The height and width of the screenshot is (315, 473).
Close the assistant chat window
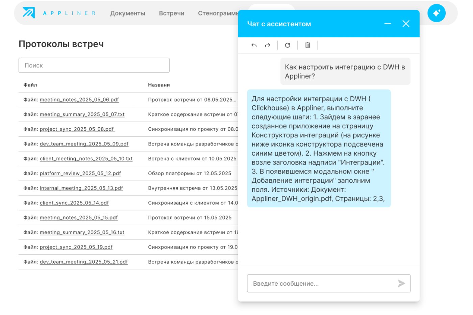[406, 24]
